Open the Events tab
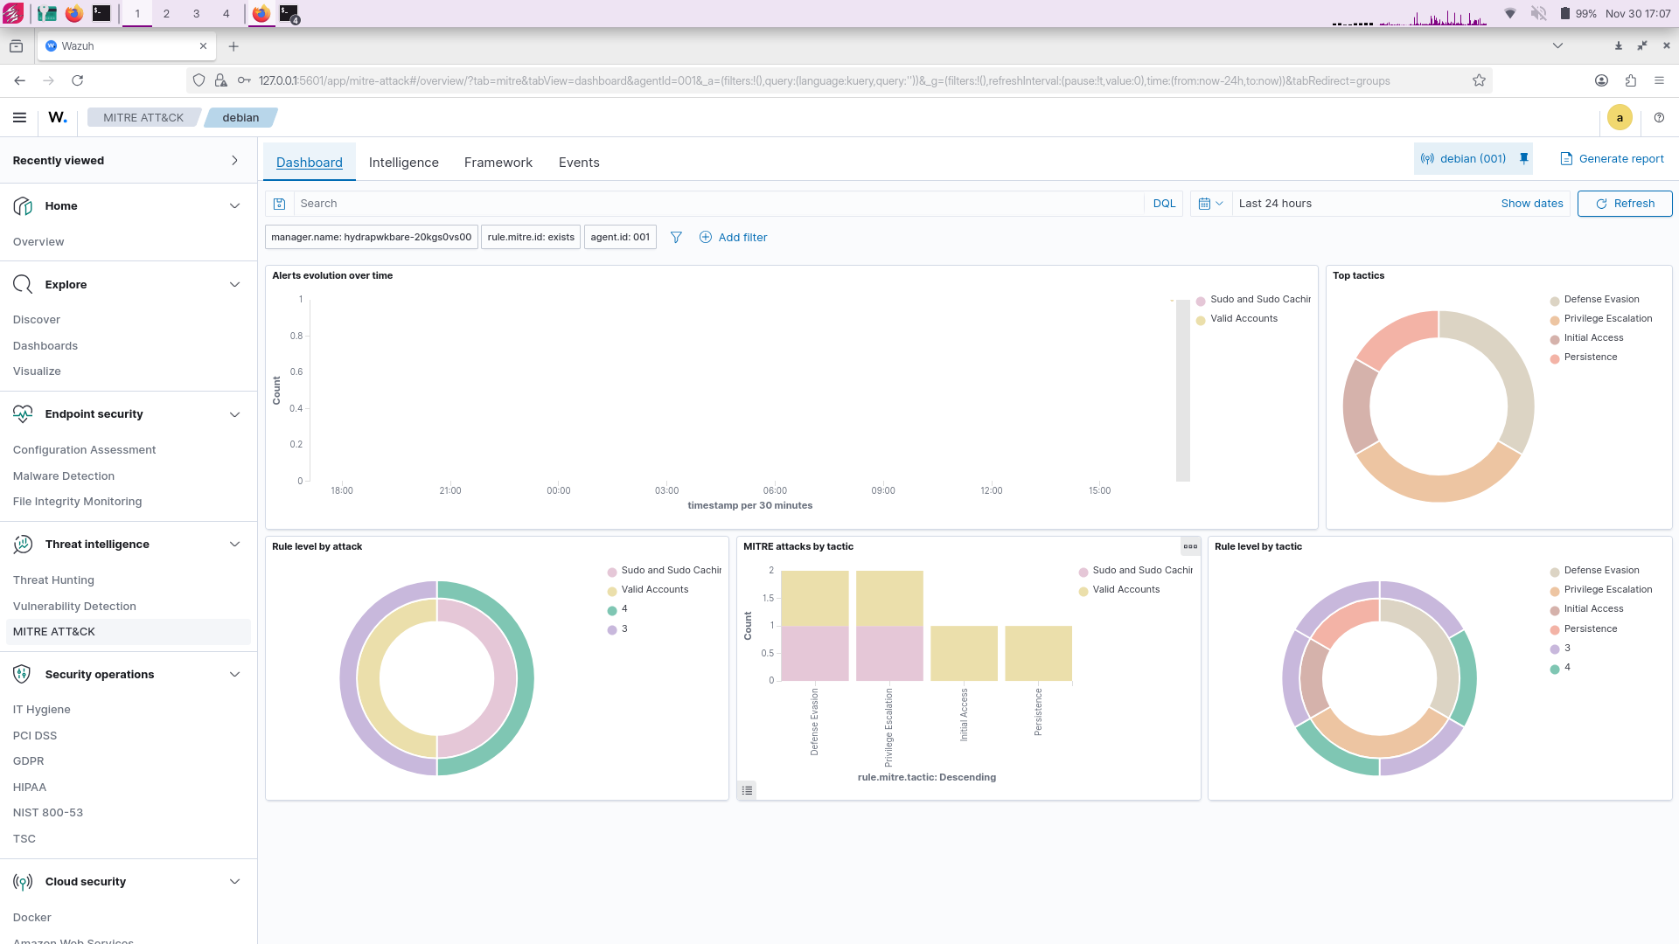The image size is (1679, 944). point(579,163)
